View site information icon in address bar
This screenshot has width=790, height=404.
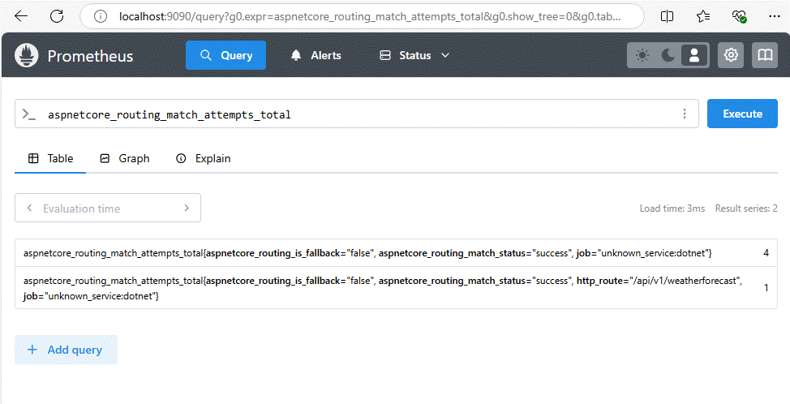tap(101, 16)
